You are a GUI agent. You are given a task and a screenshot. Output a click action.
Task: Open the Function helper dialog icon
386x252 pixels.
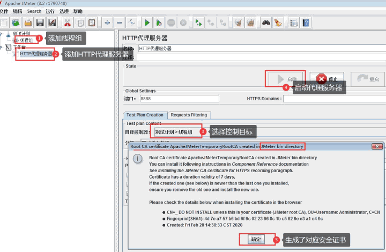(x=293, y=23)
